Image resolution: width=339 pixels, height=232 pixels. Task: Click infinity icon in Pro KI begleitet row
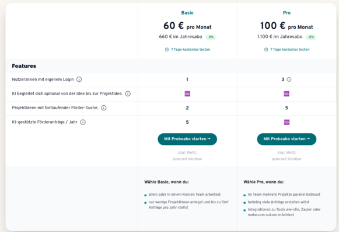tap(286, 94)
